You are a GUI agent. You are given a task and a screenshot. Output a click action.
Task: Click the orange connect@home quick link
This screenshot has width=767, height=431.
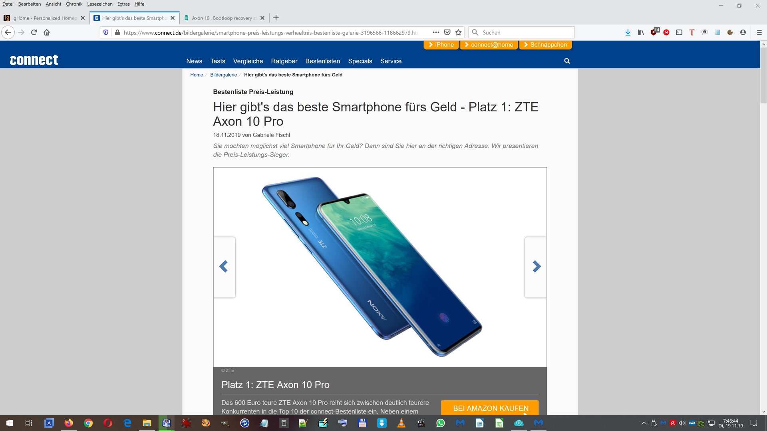point(489,45)
